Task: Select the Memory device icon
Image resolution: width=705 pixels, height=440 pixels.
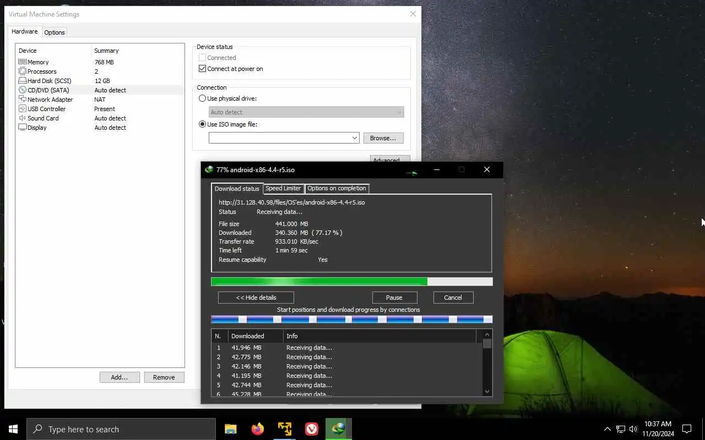Action: pos(23,62)
